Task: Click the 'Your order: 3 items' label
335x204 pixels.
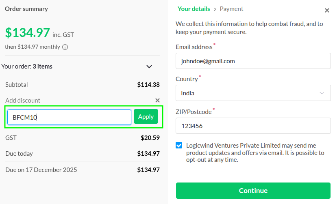Action: pos(27,66)
